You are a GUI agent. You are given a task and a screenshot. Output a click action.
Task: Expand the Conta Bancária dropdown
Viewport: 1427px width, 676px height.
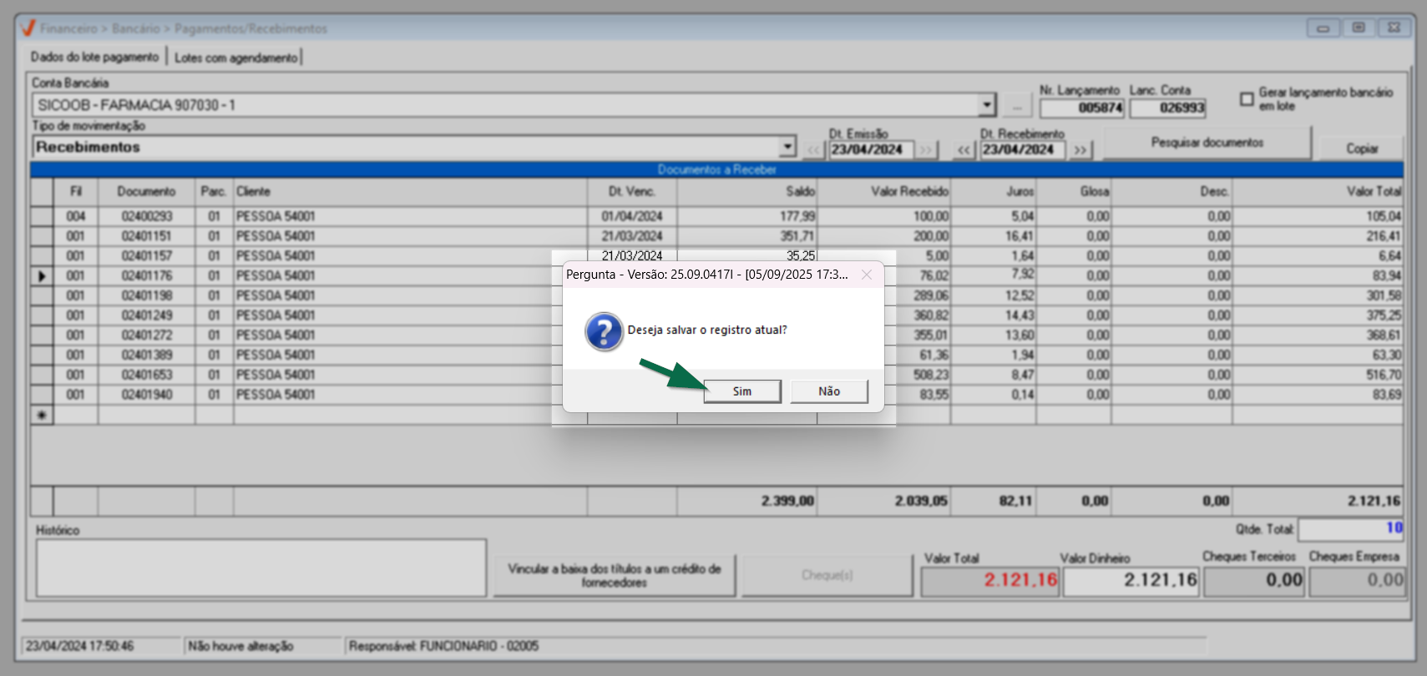[x=987, y=105]
